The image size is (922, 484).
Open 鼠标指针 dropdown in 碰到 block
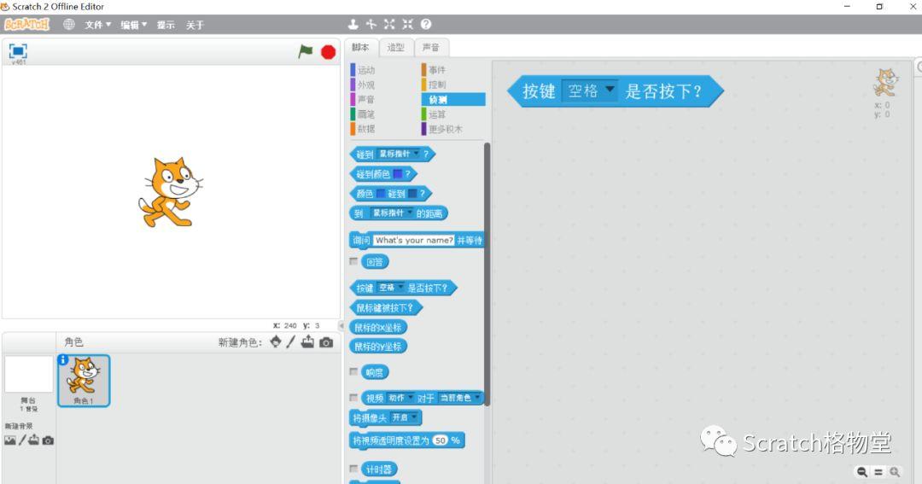point(400,155)
